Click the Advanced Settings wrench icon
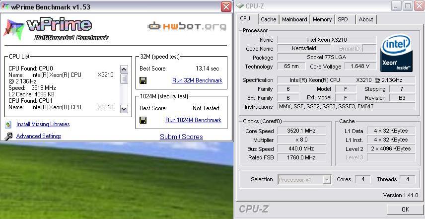The image size is (425, 219). pyautogui.click(x=8, y=137)
